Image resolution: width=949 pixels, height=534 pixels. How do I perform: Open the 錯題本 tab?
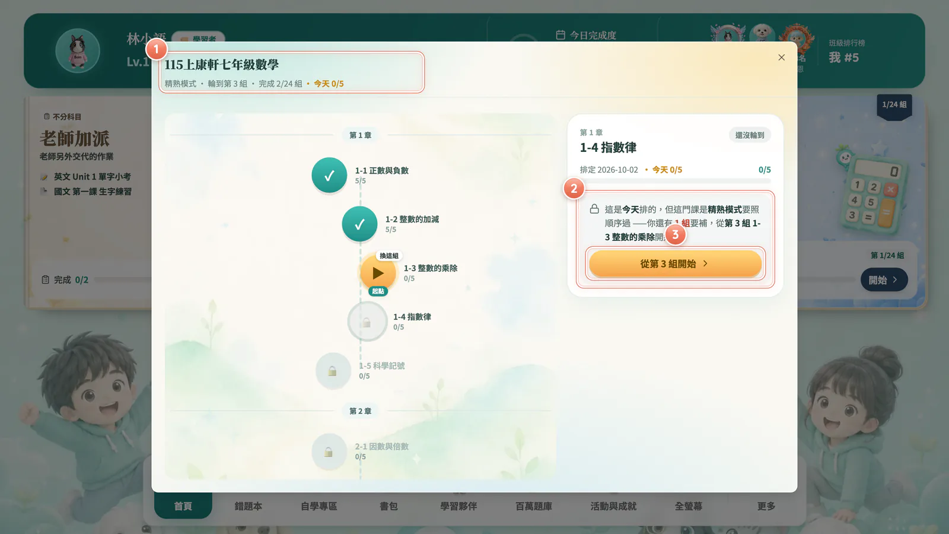pyautogui.click(x=248, y=506)
